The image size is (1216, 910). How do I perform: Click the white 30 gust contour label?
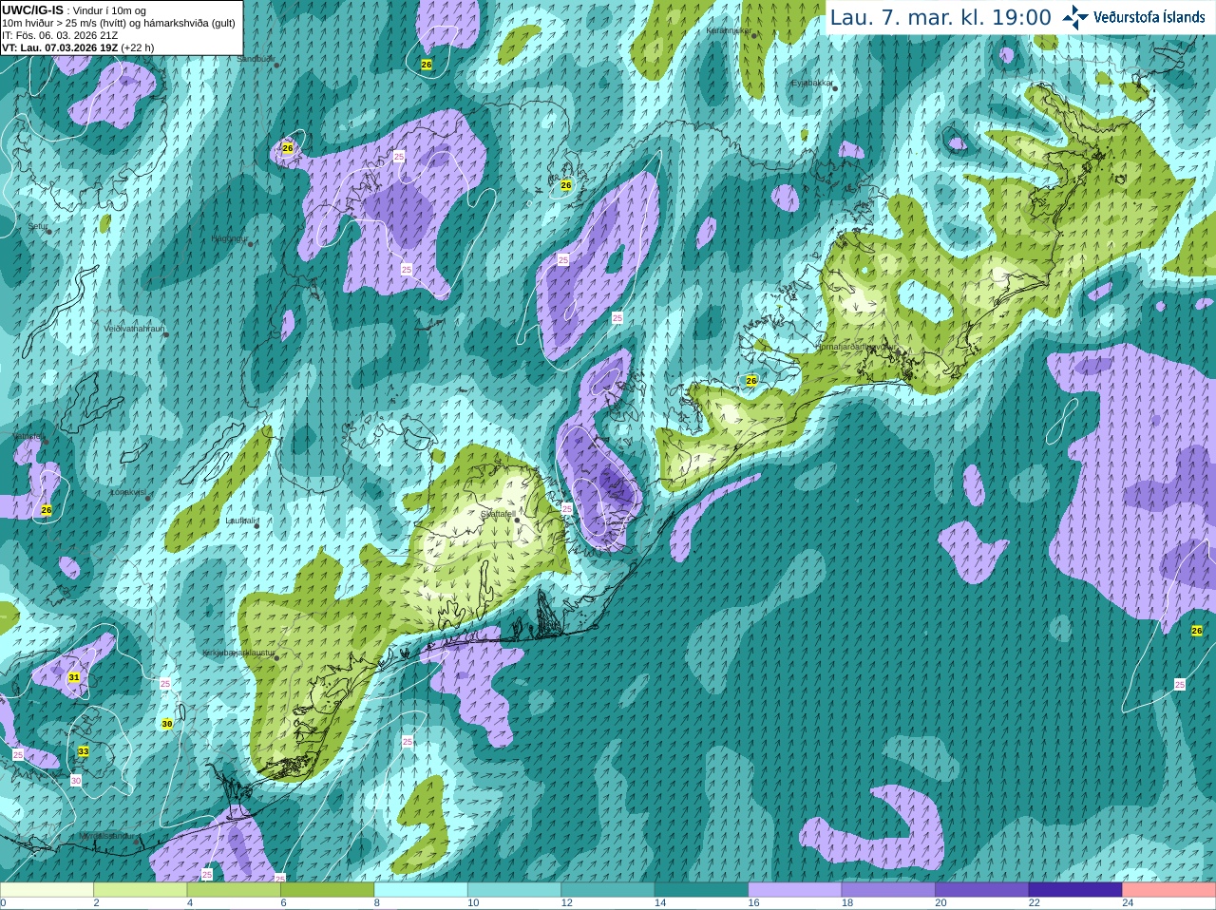coord(76,781)
